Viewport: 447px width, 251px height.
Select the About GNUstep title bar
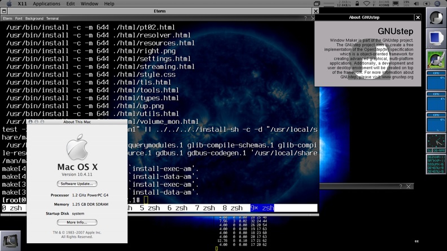[x=365, y=17]
